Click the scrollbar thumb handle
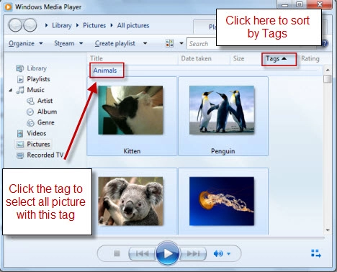337x272 pixels. (328, 79)
